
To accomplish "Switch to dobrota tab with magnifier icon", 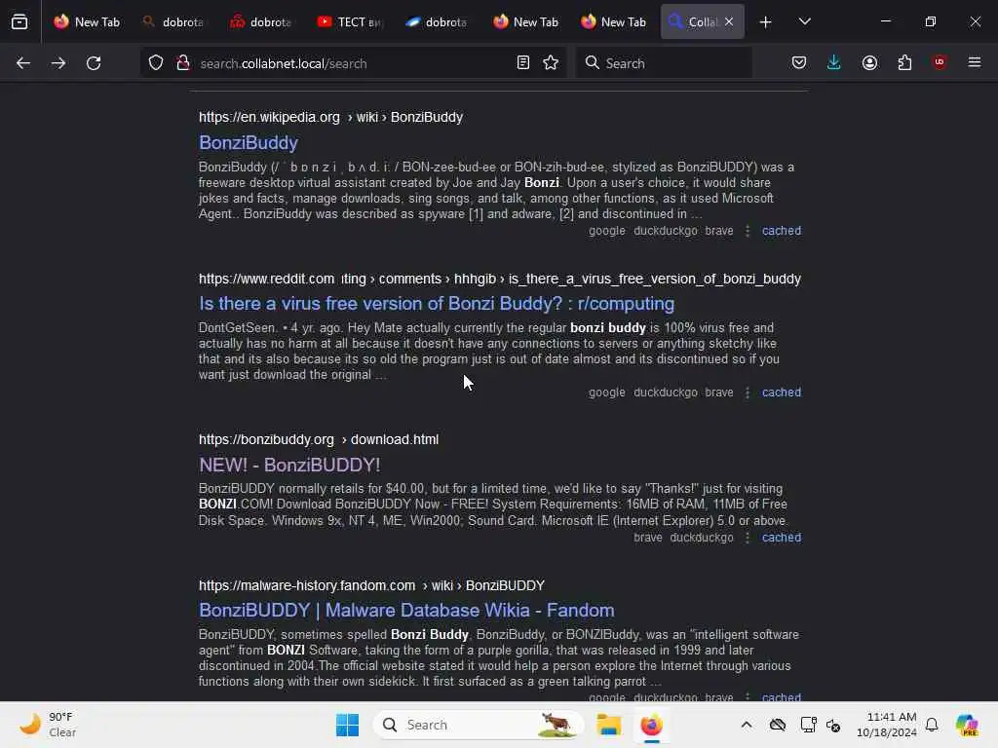I will [173, 21].
